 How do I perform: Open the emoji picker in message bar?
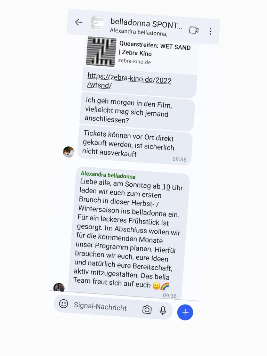point(64,304)
